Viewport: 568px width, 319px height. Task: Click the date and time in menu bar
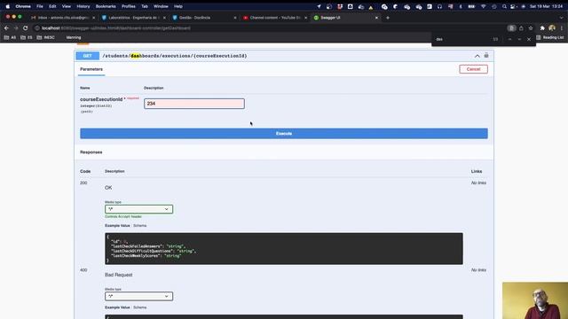[x=547, y=6]
